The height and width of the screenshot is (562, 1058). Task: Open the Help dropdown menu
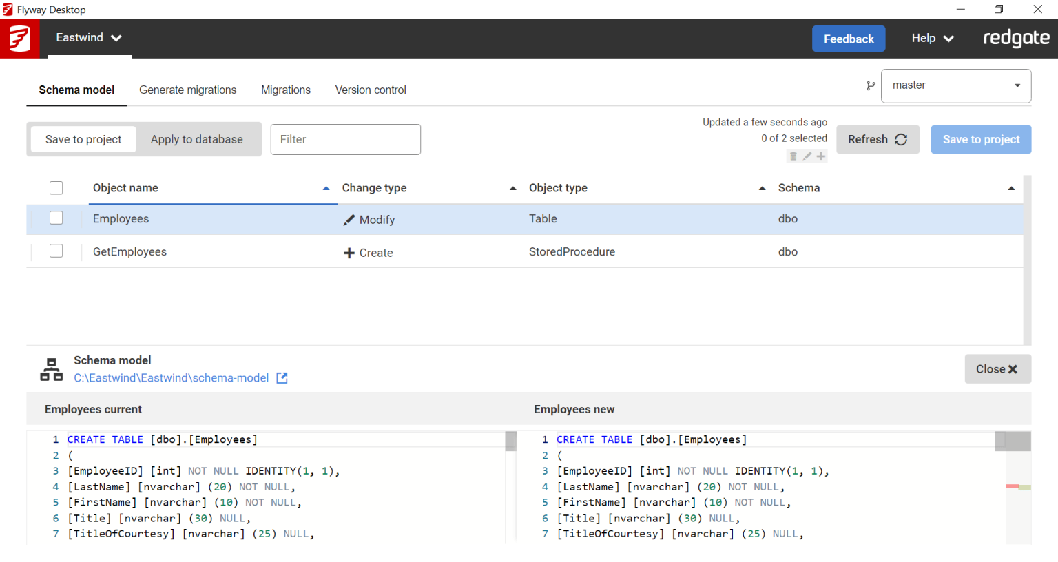932,39
